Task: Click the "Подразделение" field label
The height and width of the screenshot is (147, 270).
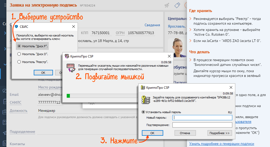Action: pos(22,132)
